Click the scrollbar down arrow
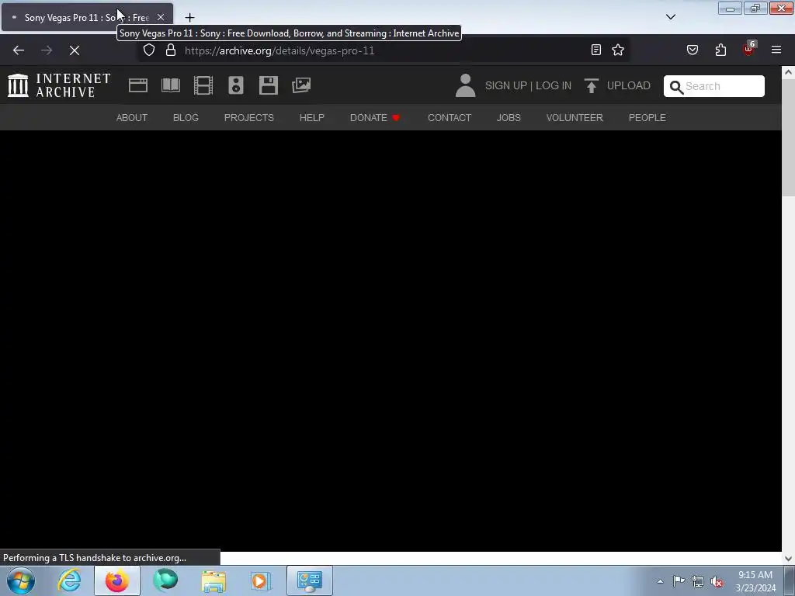 pos(788,559)
